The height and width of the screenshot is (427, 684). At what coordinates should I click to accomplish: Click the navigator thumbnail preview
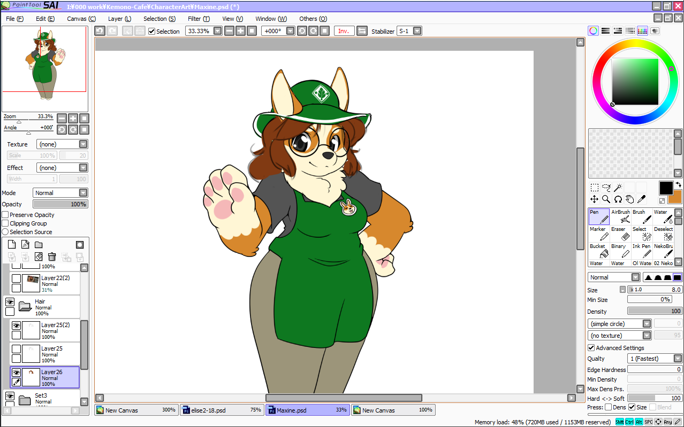[44, 68]
